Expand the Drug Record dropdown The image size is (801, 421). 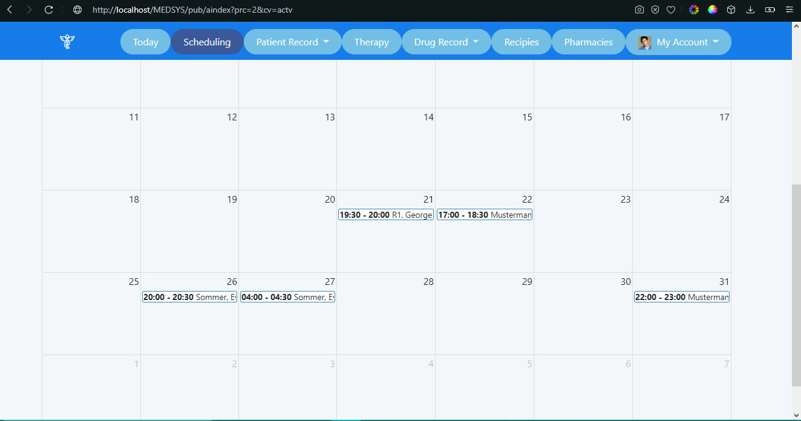click(446, 42)
